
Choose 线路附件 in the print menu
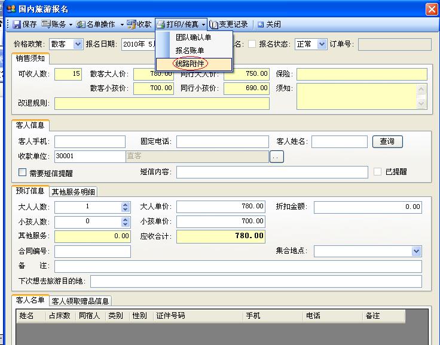pyautogui.click(x=194, y=64)
